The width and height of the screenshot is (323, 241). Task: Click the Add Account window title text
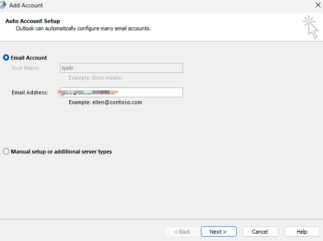(x=26, y=5)
